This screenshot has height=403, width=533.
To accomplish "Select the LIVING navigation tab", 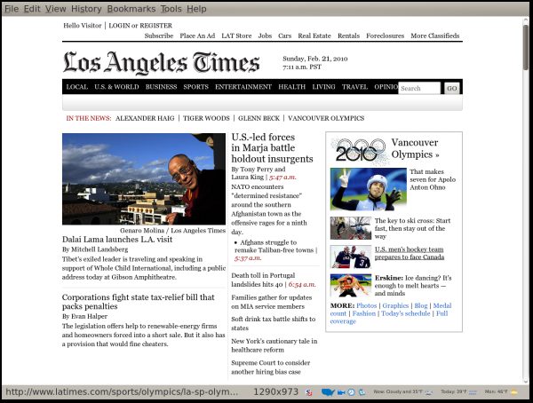I will 323,87.
